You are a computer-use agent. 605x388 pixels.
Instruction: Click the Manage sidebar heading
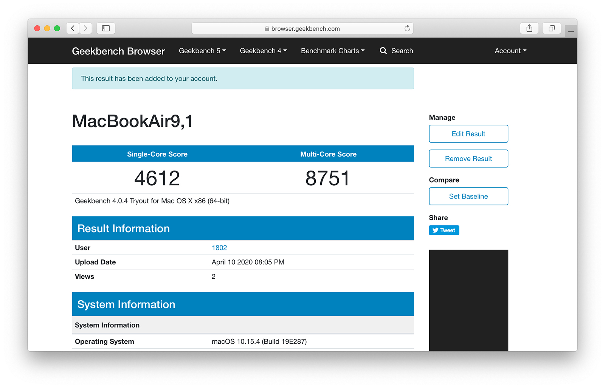[442, 118]
